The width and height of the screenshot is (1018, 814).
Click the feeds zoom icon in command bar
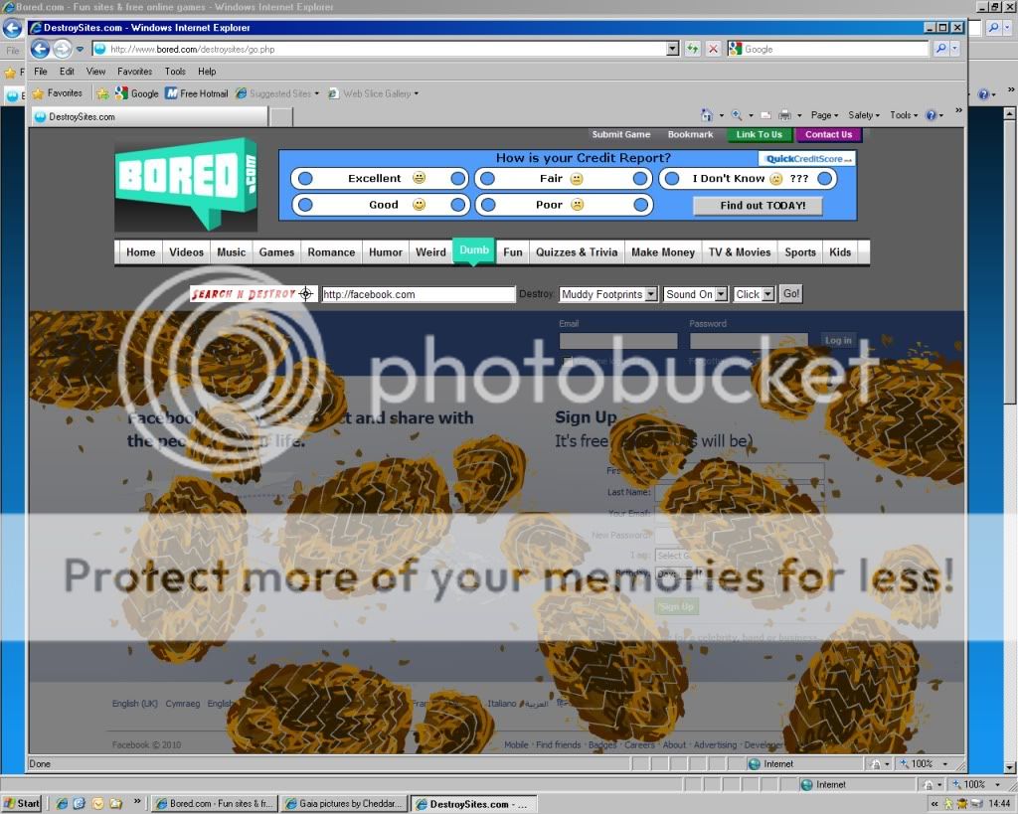pyautogui.click(x=737, y=115)
